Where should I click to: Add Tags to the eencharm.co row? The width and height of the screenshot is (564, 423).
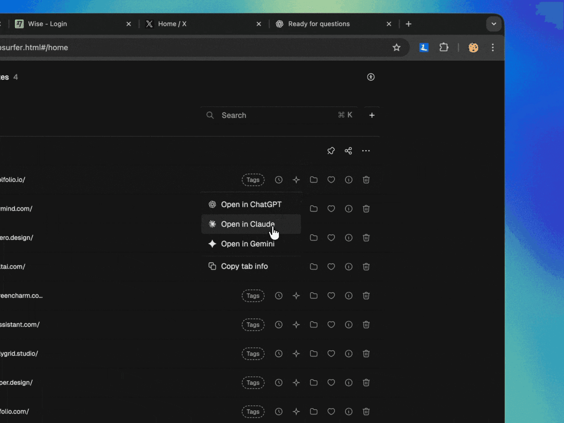(x=253, y=296)
